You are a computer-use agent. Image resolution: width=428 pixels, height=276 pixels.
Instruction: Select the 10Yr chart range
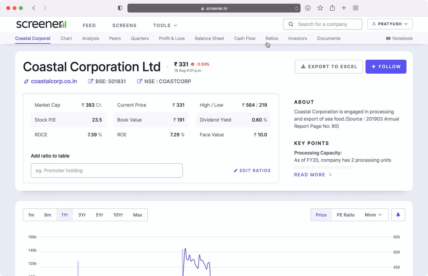click(118, 215)
